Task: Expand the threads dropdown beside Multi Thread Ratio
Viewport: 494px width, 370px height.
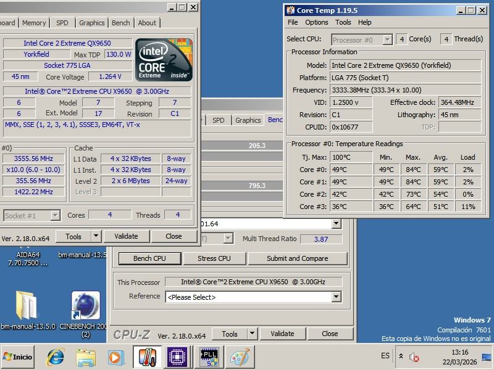Action: (x=228, y=238)
